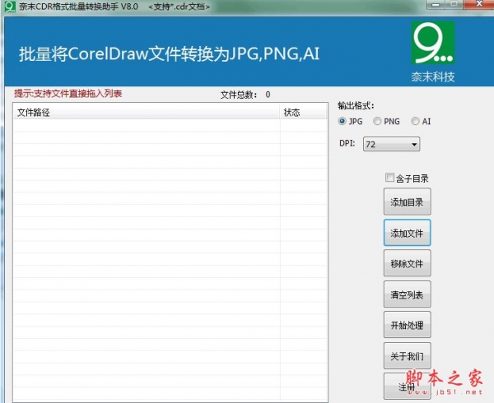Click the 文件路径 column header
The image size is (494, 403).
coord(147,113)
